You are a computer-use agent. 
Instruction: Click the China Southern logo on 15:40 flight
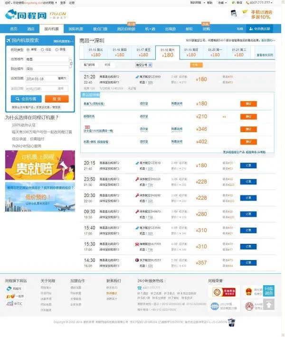(137, 228)
